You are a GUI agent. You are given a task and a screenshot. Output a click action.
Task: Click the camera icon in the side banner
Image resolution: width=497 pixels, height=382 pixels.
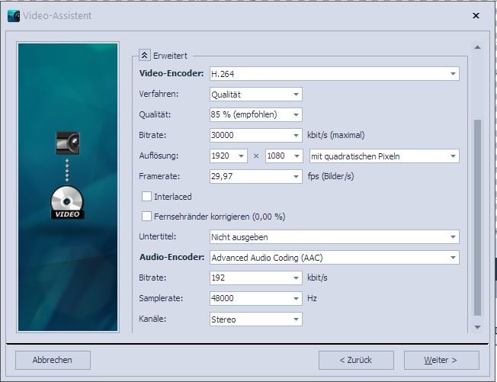pos(68,143)
